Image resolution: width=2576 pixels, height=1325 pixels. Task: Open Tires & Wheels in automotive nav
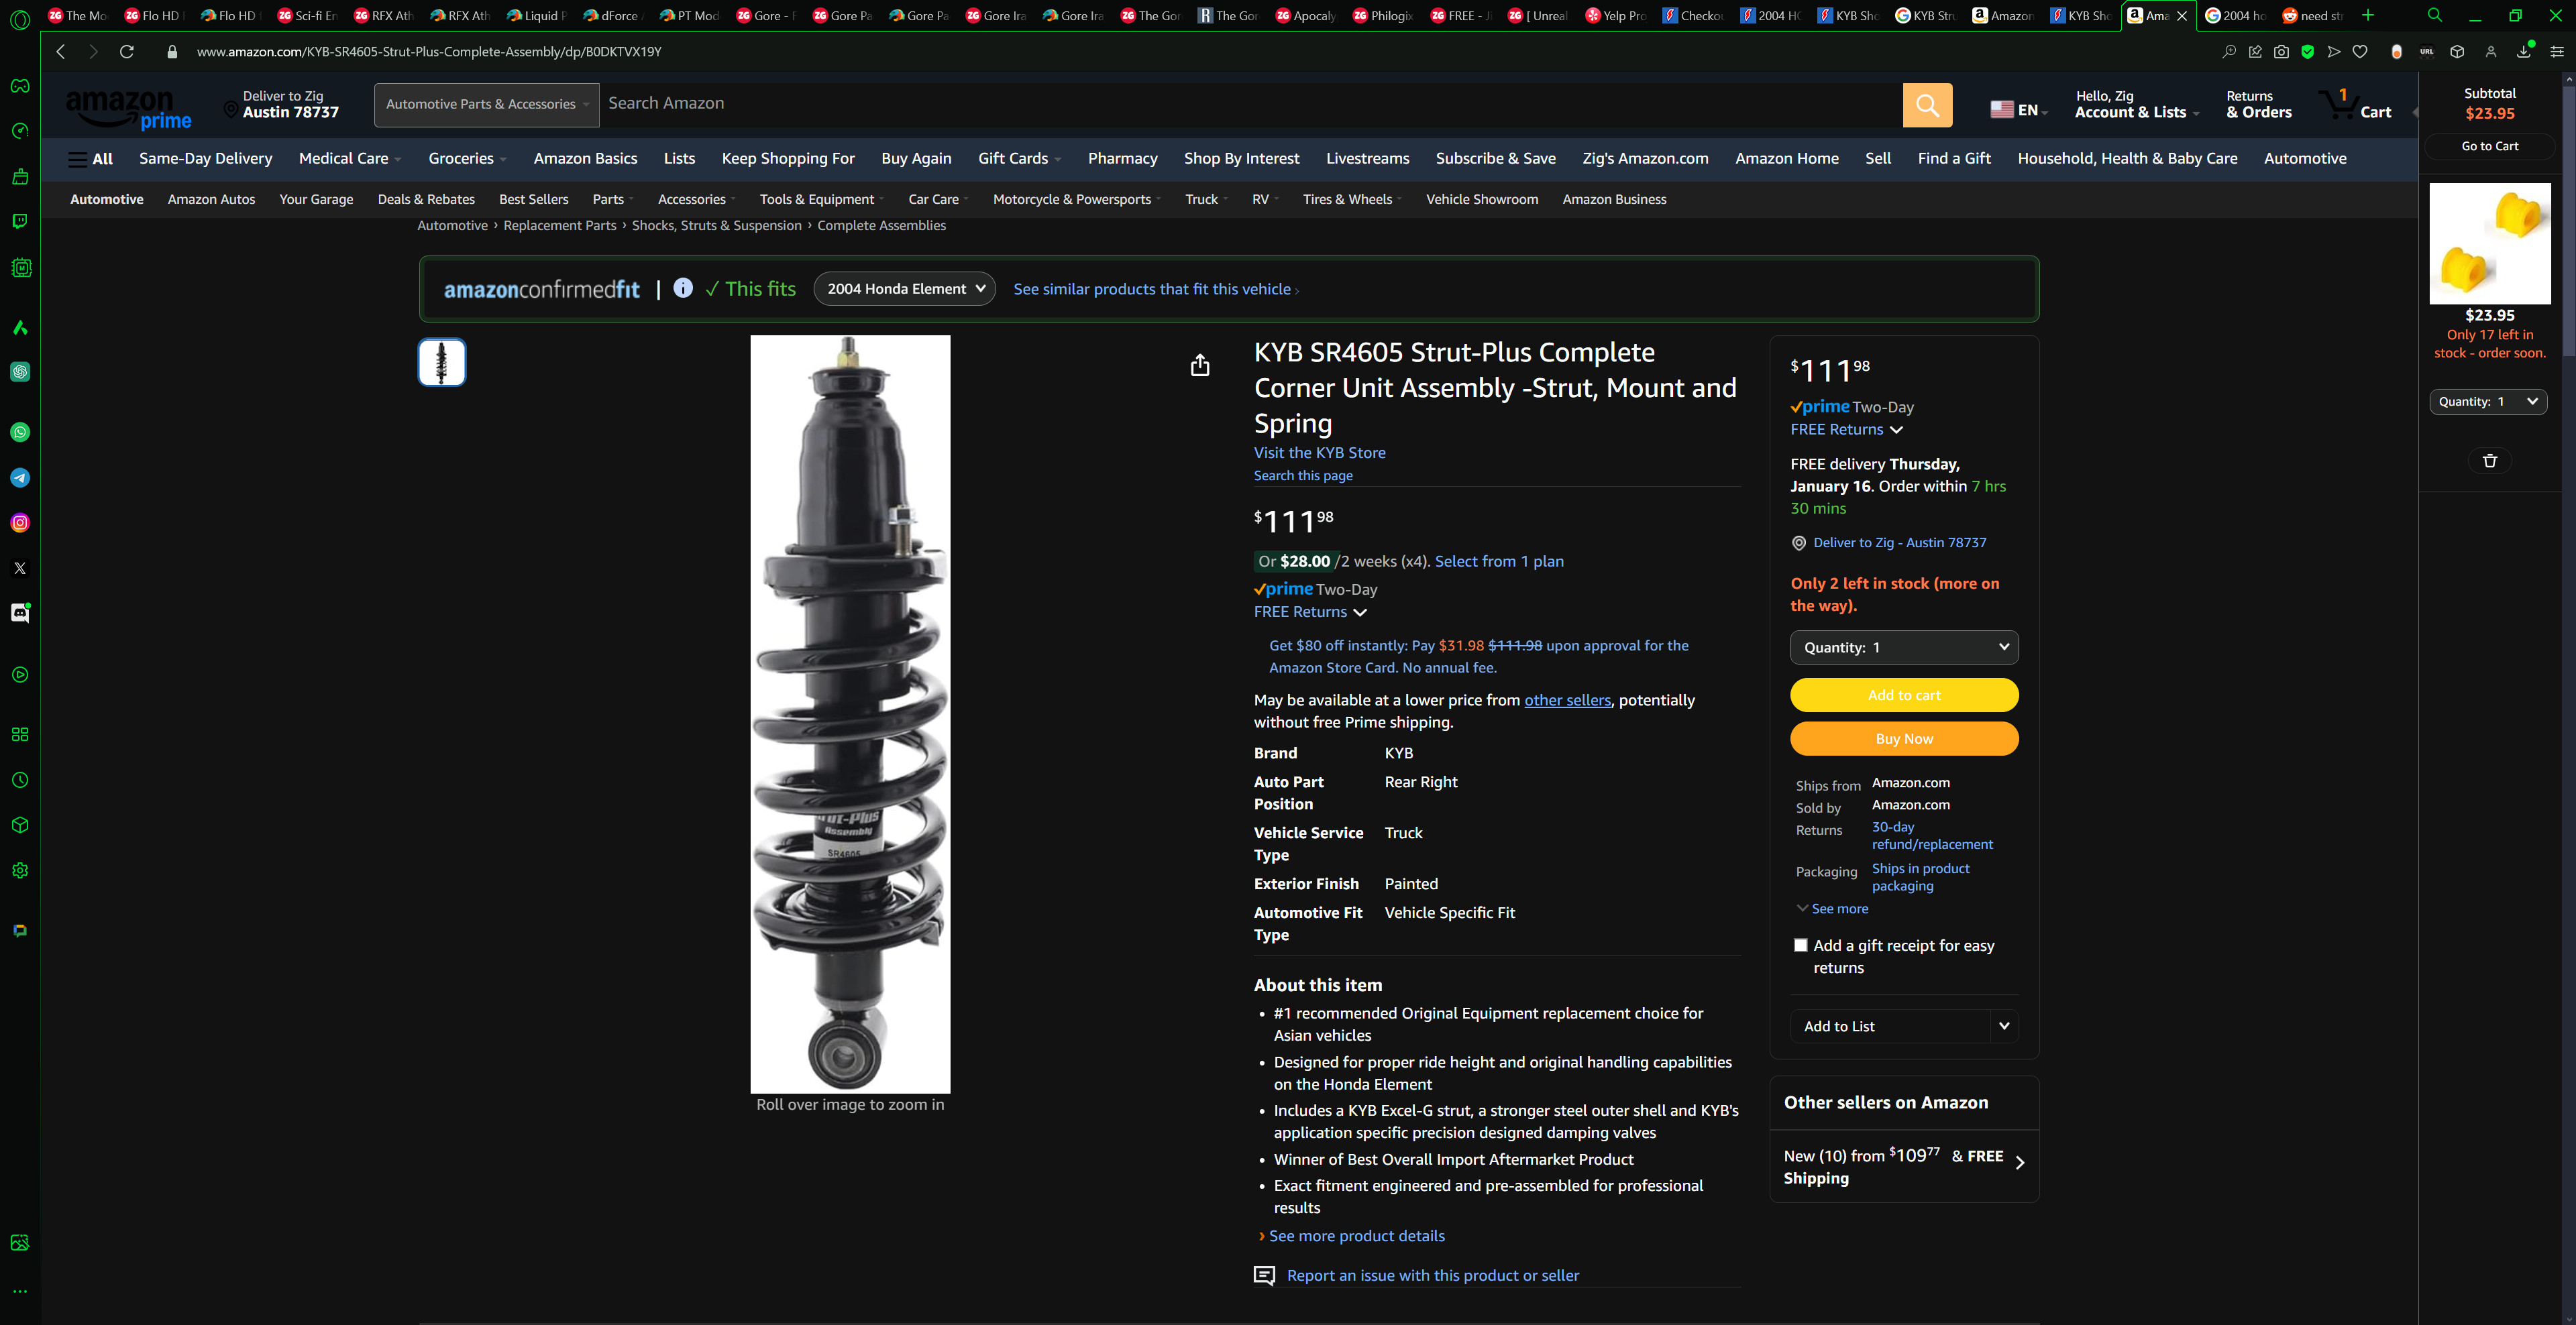[1352, 199]
